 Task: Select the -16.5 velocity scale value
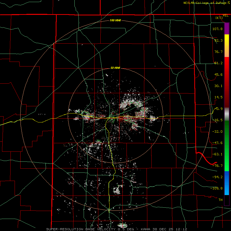coord(217,120)
